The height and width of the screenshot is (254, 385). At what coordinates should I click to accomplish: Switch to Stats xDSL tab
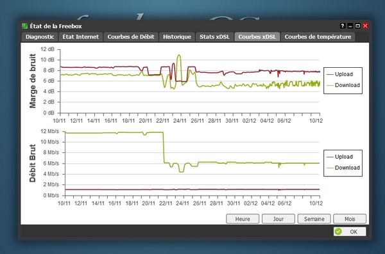click(214, 36)
